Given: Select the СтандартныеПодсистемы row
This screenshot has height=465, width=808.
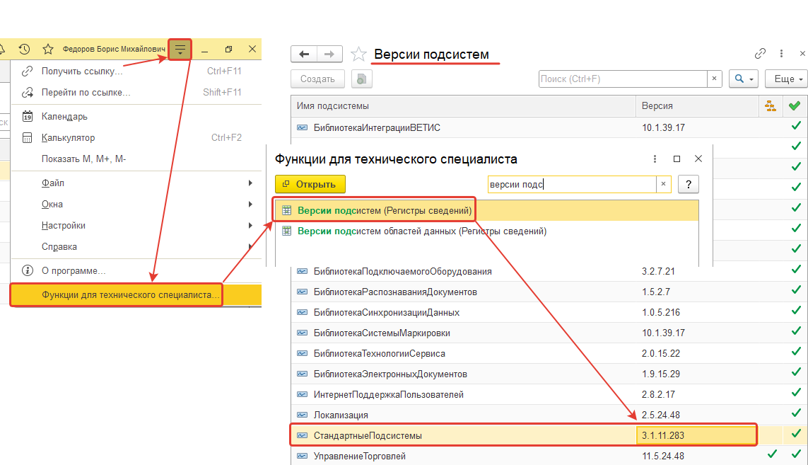Looking at the screenshot, I should coord(549,435).
